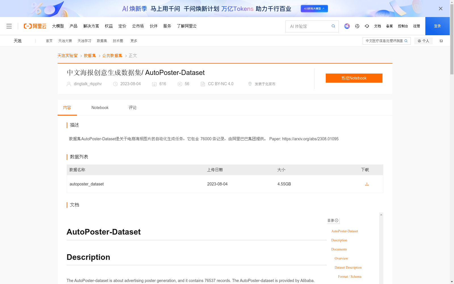Screen dimensions: 454x284
Task: Click the blue 登录 button
Action: (x=437, y=26)
